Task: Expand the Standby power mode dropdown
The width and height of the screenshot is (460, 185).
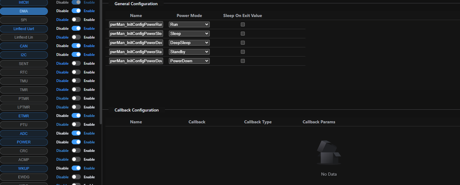Action: [189, 52]
